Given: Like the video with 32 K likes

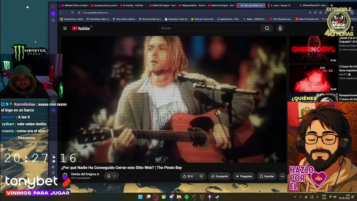Looking at the screenshot, I should 188,176.
